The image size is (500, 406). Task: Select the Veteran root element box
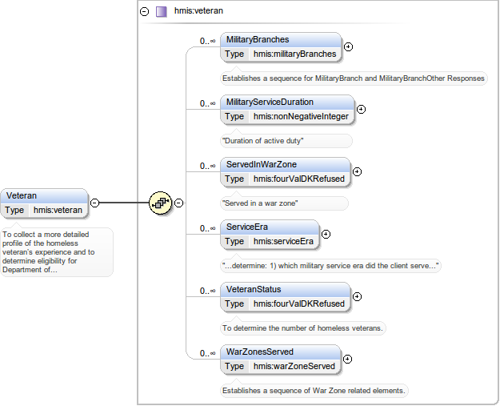[44, 195]
